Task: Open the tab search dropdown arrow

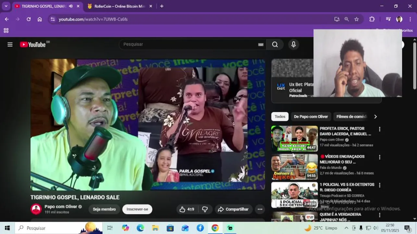Action: click(x=6, y=6)
